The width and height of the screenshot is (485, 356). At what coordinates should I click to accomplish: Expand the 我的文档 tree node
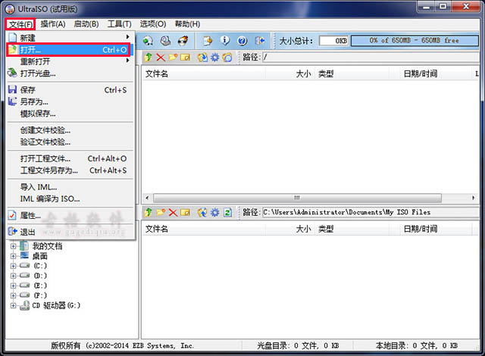(13, 246)
